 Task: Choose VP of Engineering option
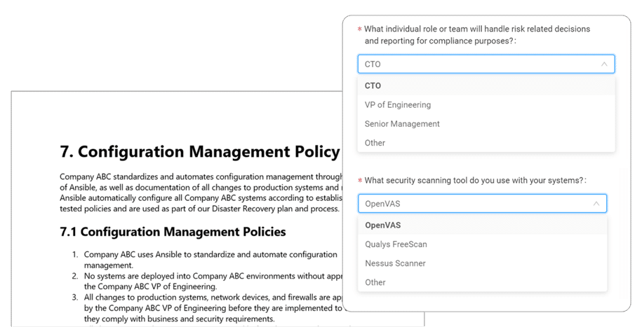pos(486,105)
